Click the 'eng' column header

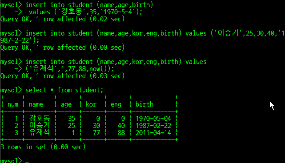(x=116, y=105)
